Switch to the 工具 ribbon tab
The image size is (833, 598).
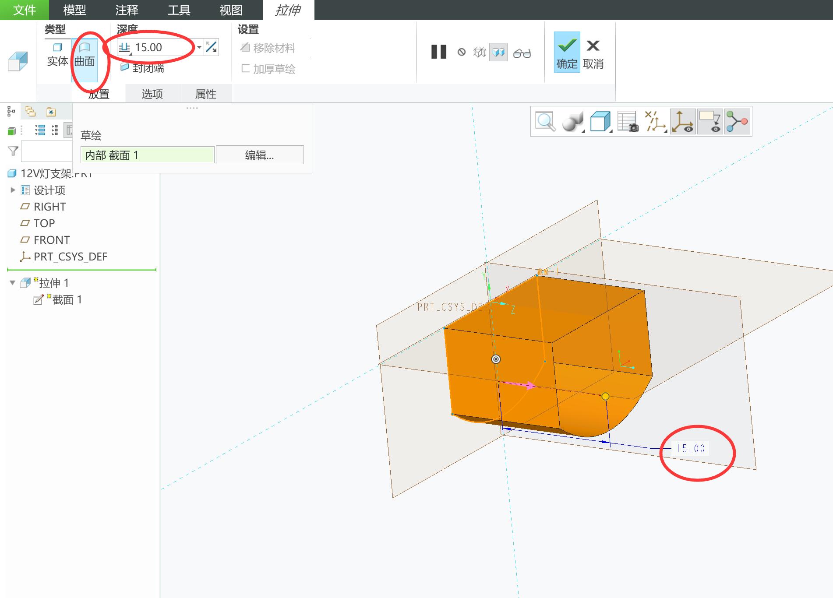(x=179, y=10)
